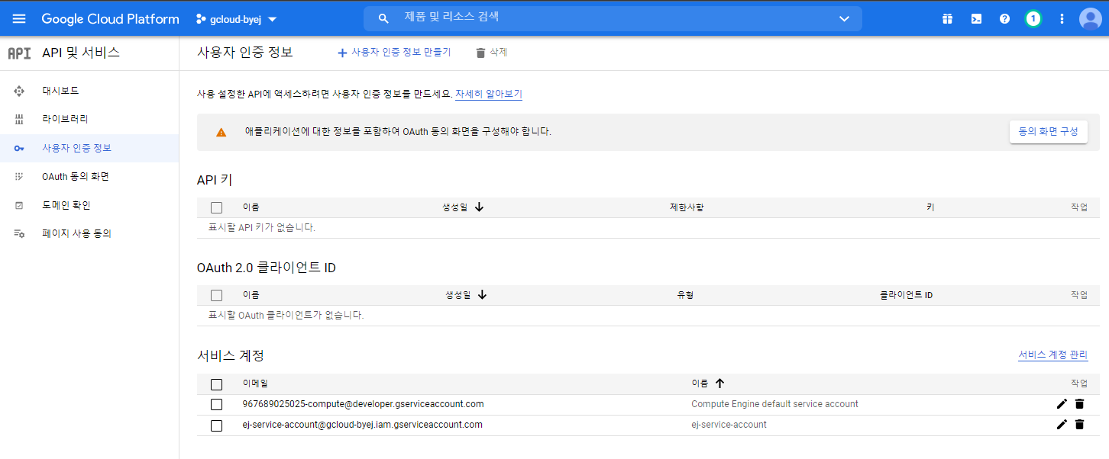Click the 삭제 delete button in toolbar

tap(491, 53)
